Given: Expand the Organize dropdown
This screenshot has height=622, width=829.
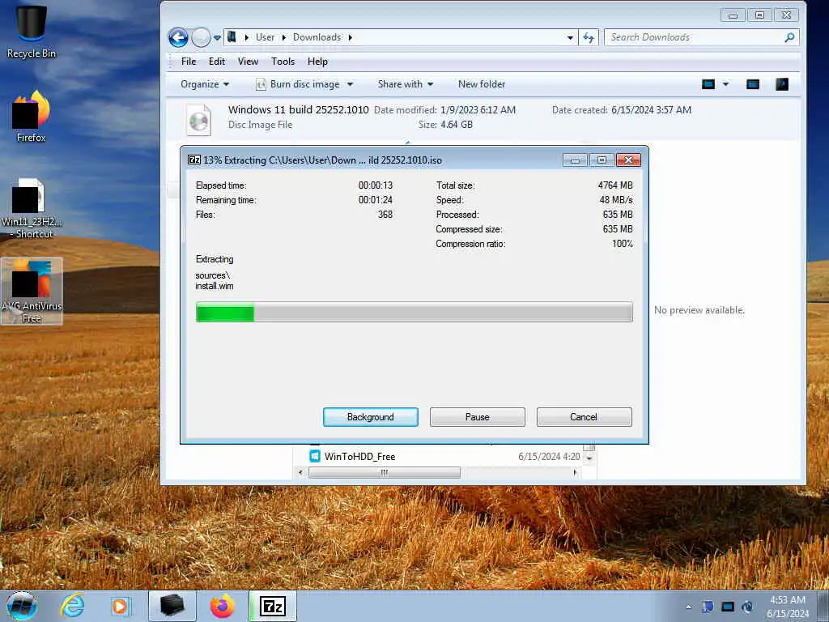Looking at the screenshot, I should pos(205,84).
